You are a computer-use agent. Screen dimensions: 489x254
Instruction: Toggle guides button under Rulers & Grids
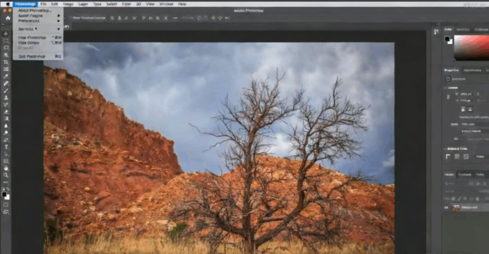[466, 157]
